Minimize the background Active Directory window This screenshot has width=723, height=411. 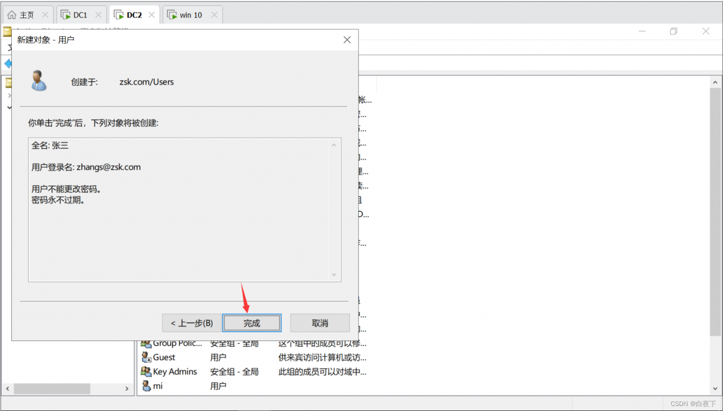click(641, 32)
